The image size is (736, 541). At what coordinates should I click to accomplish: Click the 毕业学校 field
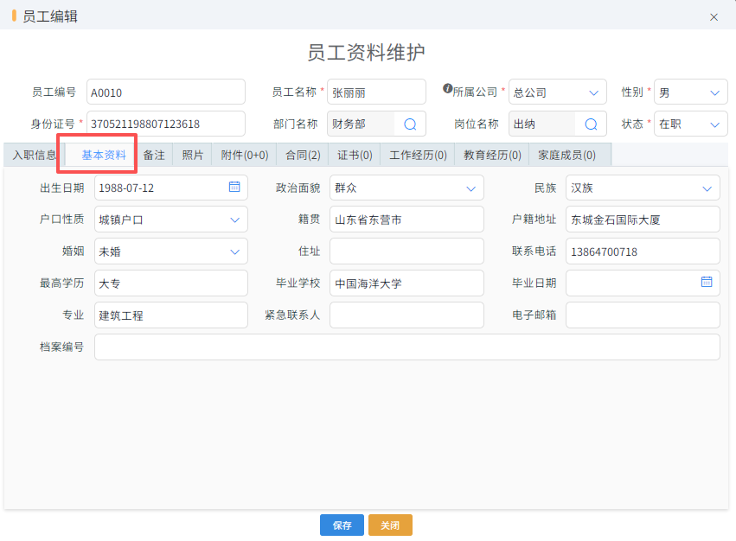(406, 283)
